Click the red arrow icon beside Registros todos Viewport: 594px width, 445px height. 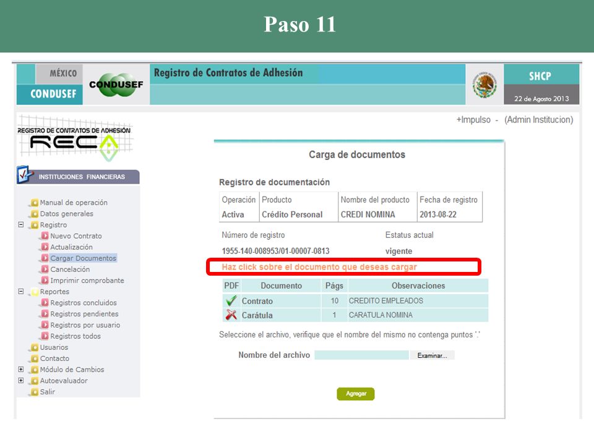click(x=45, y=336)
